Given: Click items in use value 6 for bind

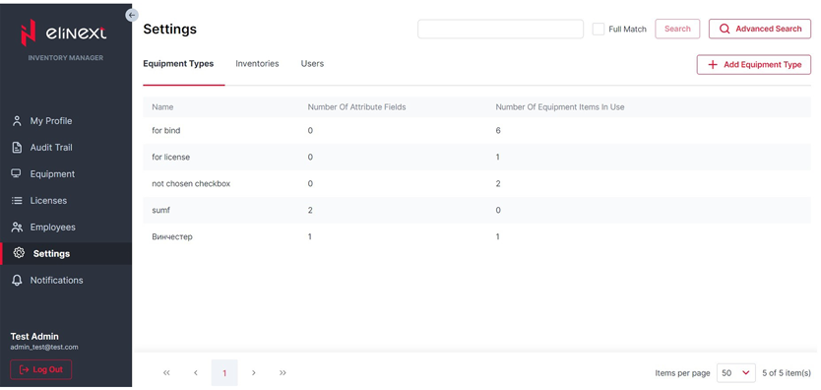Looking at the screenshot, I should [x=498, y=131].
